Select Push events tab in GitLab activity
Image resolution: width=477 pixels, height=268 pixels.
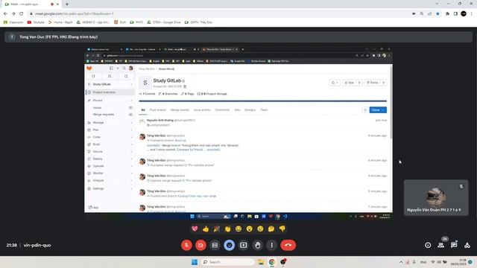pos(157,110)
